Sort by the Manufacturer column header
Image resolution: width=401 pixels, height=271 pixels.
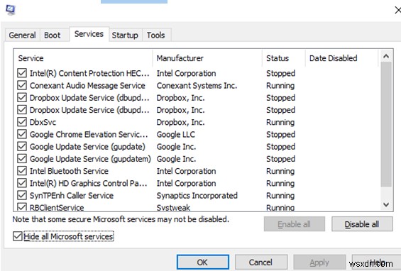(x=207, y=58)
